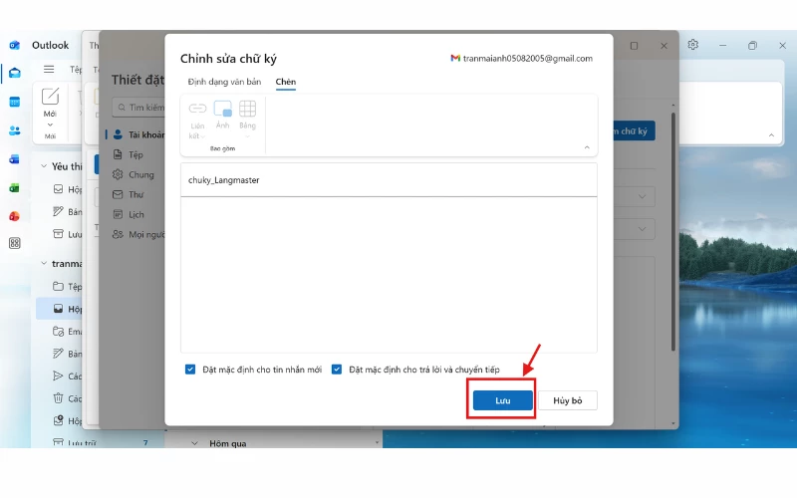Select the 'Chèn' tab

(286, 82)
